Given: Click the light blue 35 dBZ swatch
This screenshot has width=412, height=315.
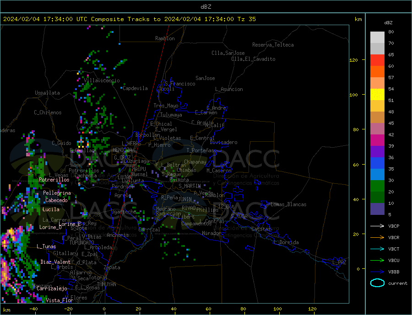Looking at the screenshot, I should [377, 174].
